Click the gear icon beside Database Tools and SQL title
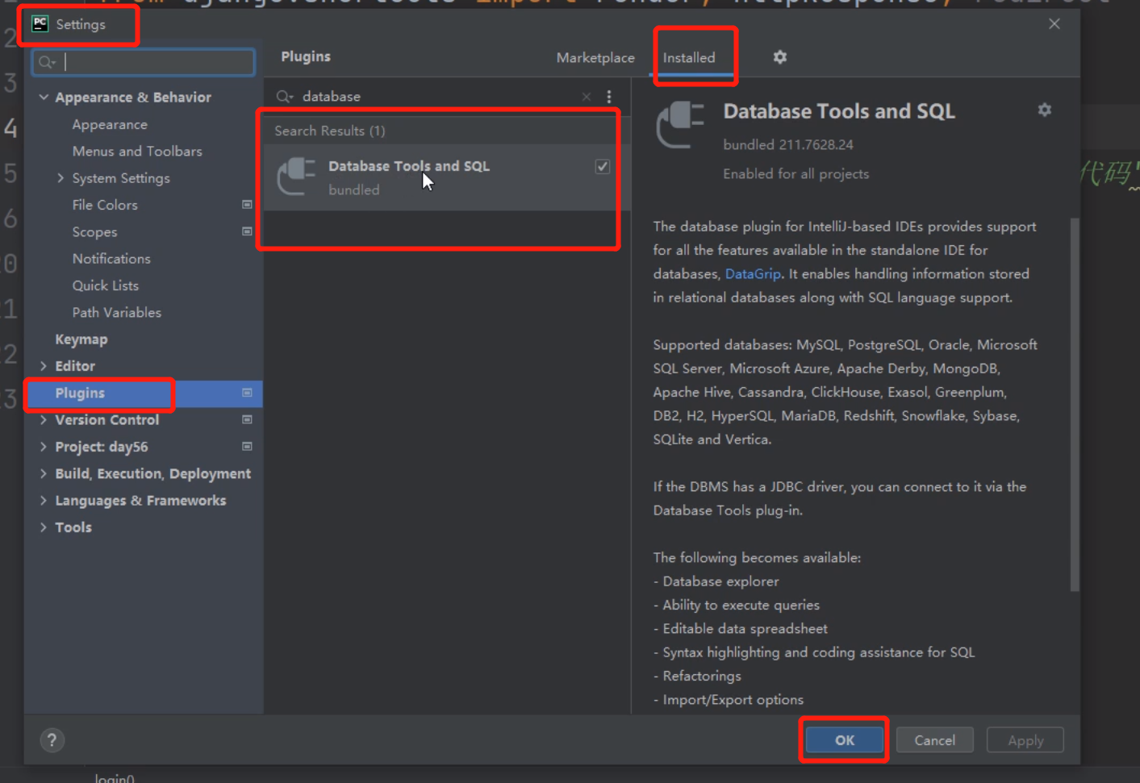 click(x=1045, y=110)
